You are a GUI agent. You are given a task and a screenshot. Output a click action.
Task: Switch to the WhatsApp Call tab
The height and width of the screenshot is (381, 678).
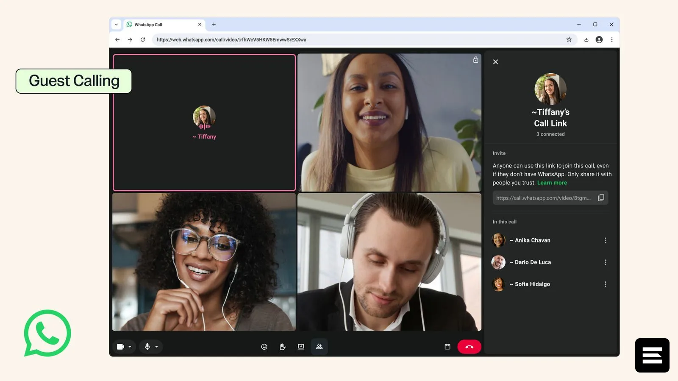(164, 25)
